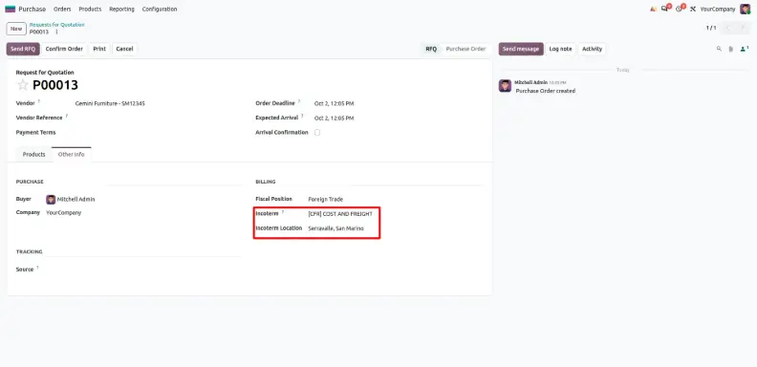The width and height of the screenshot is (757, 367).
Task: Open the Configuration menu
Action: coord(160,9)
